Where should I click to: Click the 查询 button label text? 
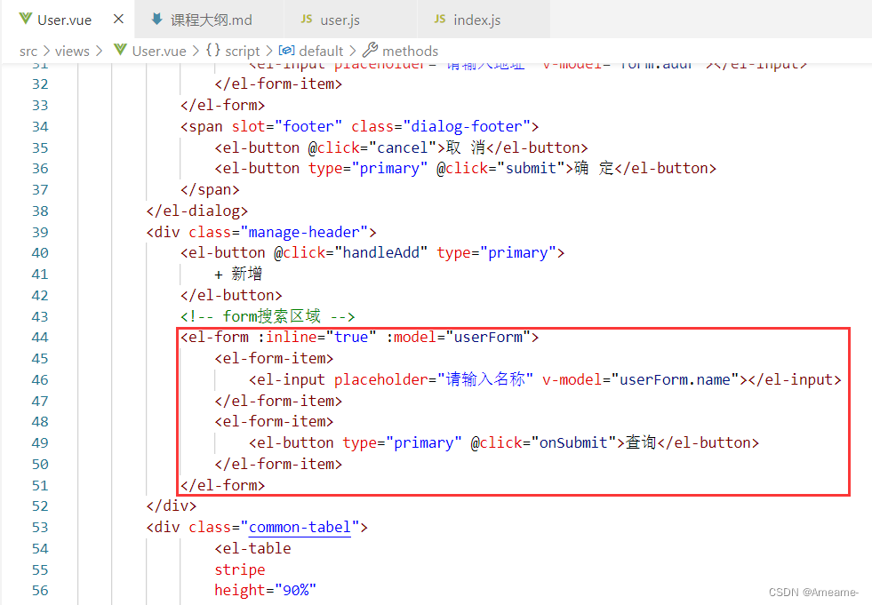pyautogui.click(x=641, y=442)
